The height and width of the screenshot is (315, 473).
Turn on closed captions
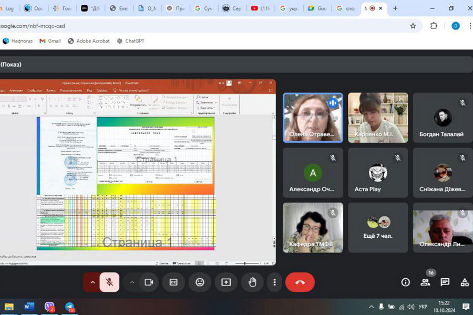pos(173,282)
